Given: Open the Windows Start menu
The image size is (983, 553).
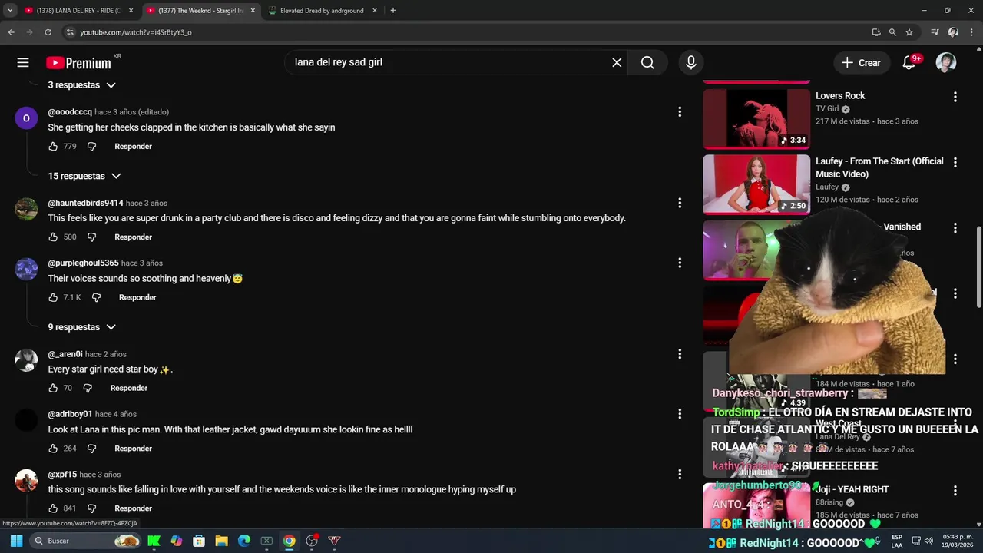Looking at the screenshot, I should (x=16, y=541).
